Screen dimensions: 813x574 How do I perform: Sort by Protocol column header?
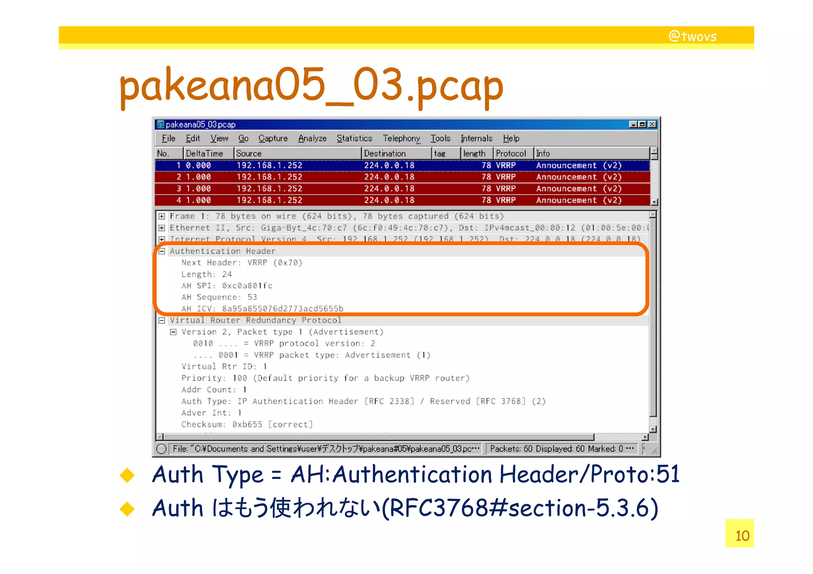click(x=513, y=154)
